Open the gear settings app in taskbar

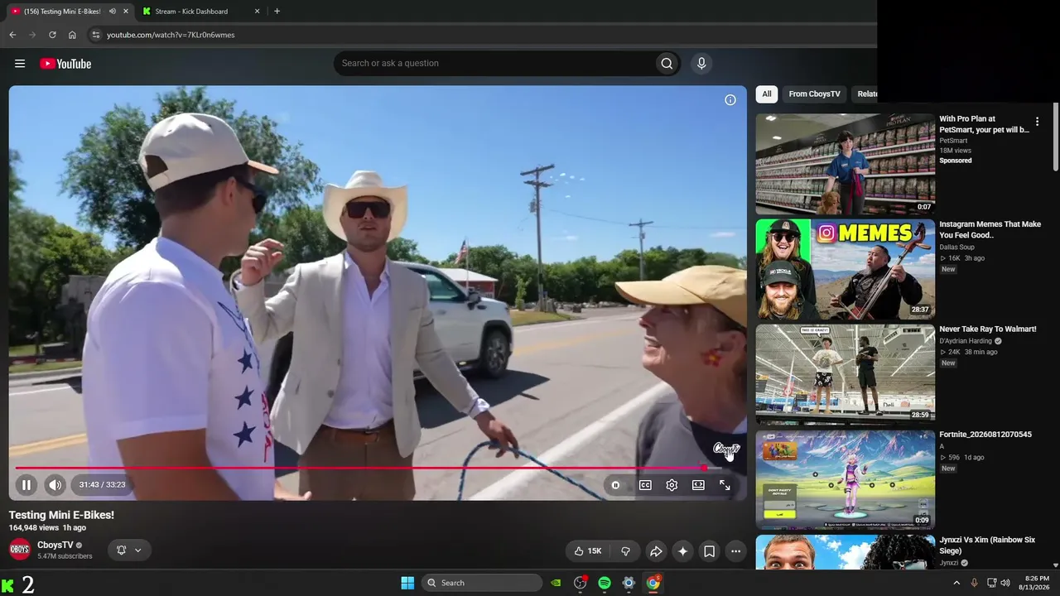click(x=629, y=583)
